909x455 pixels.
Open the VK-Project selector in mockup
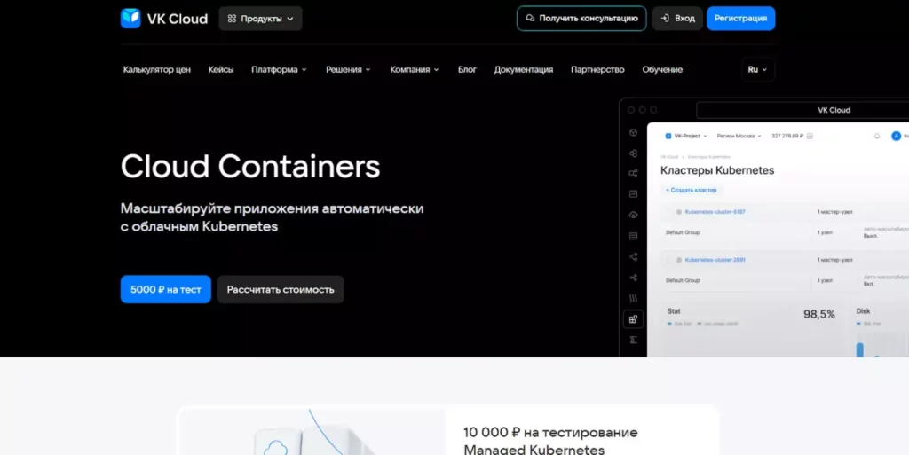(686, 136)
